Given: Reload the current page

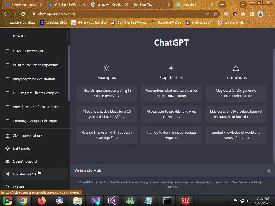Looking at the screenshot, I should (x=23, y=14).
